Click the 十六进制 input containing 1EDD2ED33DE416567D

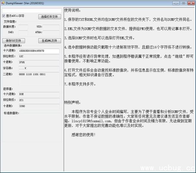coord(39,51)
